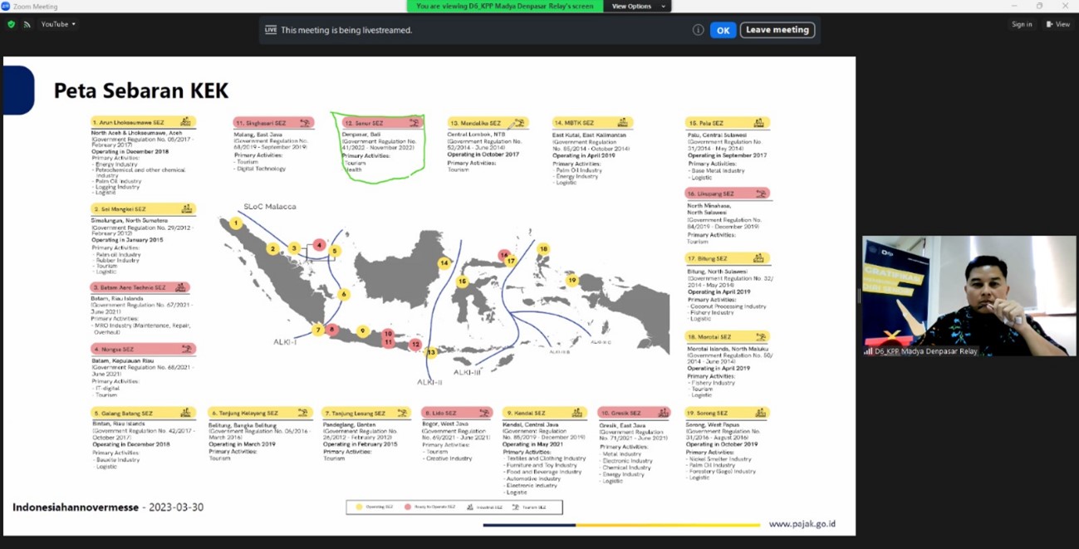Click the yellow Operating SEZ legend dot
The height and width of the screenshot is (549, 1079).
[359, 507]
